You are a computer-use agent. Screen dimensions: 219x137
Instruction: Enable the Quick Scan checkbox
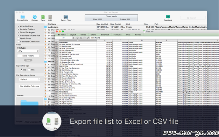point(19,39)
